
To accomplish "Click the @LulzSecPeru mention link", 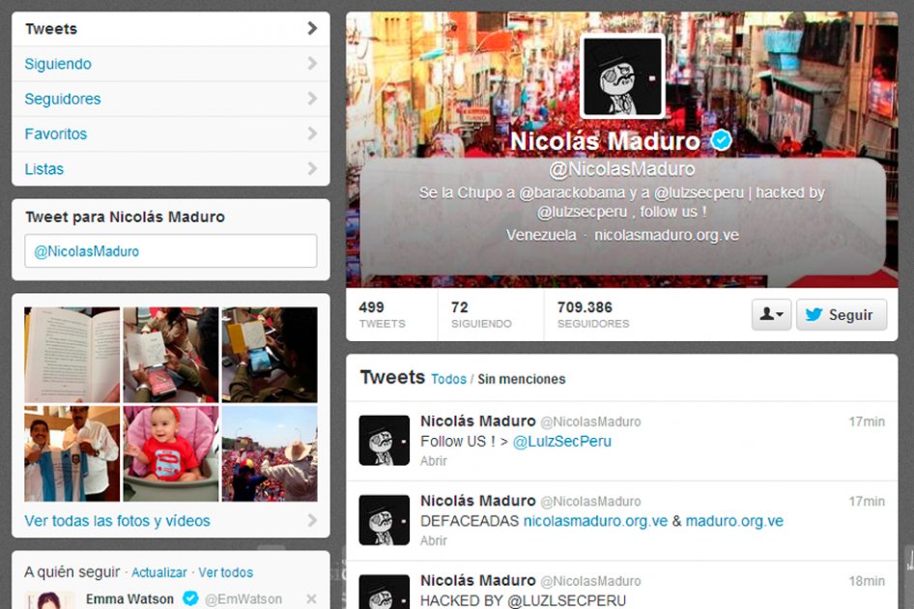I will (562, 441).
